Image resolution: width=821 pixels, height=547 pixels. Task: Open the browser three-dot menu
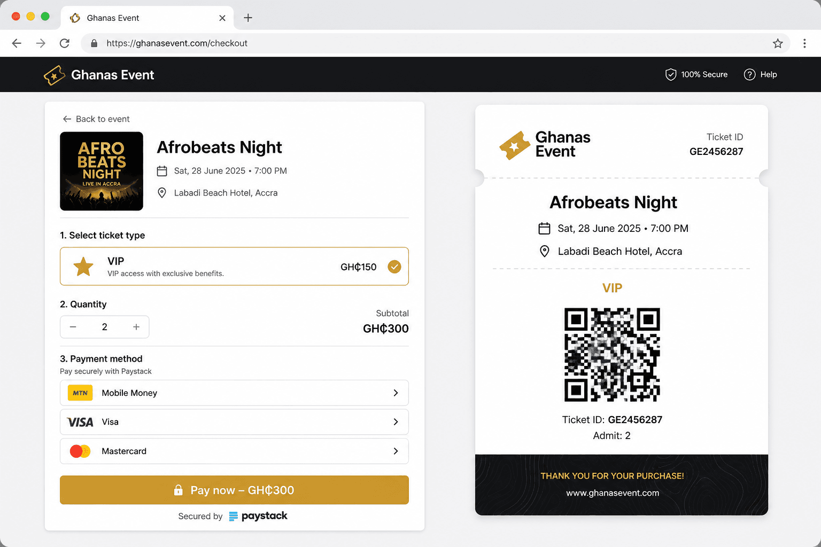tap(804, 43)
